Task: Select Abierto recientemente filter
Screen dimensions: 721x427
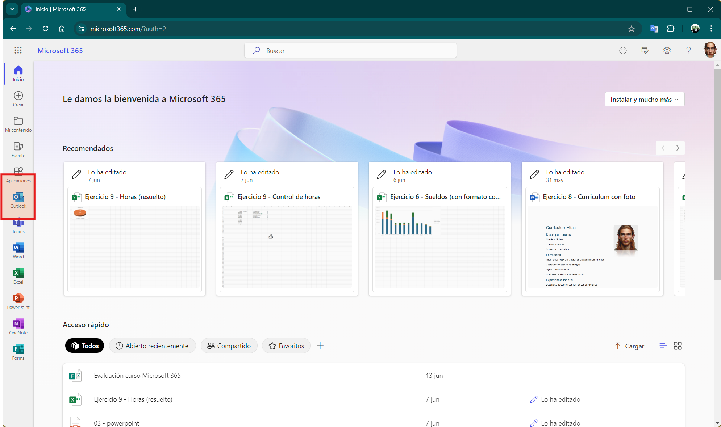Action: point(152,346)
